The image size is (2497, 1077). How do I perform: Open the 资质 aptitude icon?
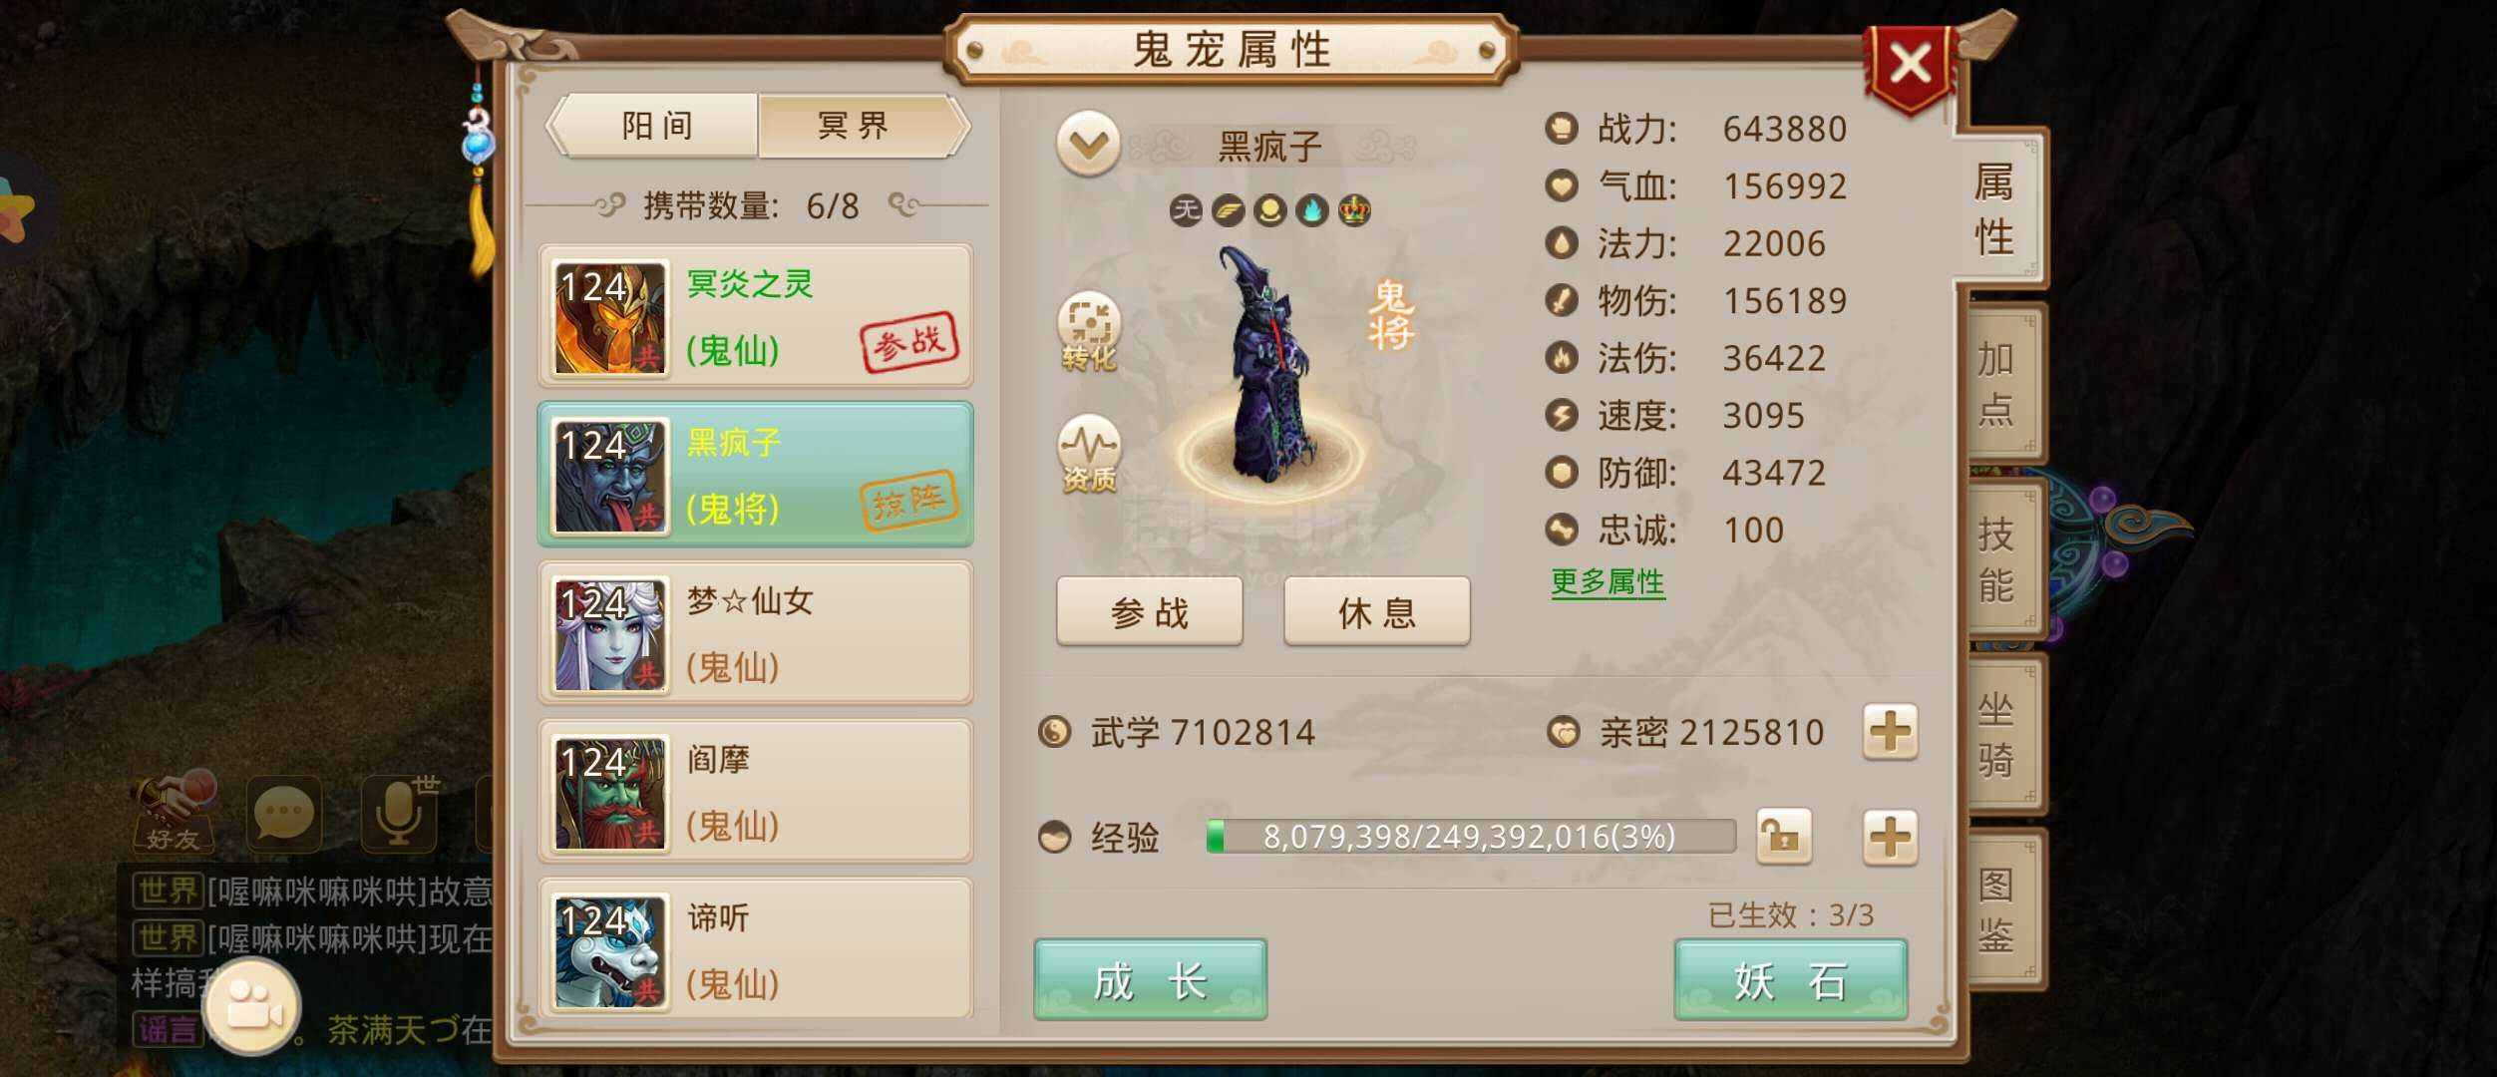1089,454
